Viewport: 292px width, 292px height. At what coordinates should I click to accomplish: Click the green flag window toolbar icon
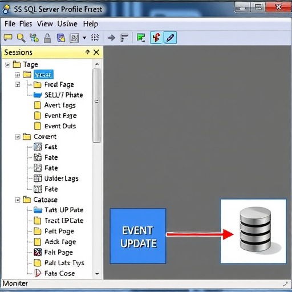[x=141, y=38]
